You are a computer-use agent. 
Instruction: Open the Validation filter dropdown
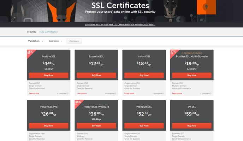[x=35, y=41]
